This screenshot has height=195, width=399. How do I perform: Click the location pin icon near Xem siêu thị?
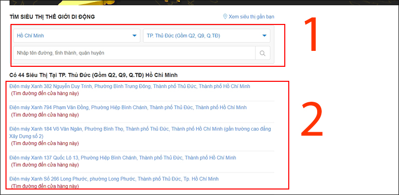[225, 17]
